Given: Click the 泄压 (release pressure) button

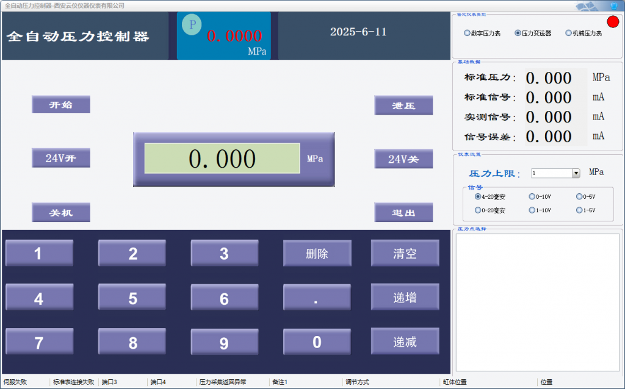Looking at the screenshot, I should [403, 105].
